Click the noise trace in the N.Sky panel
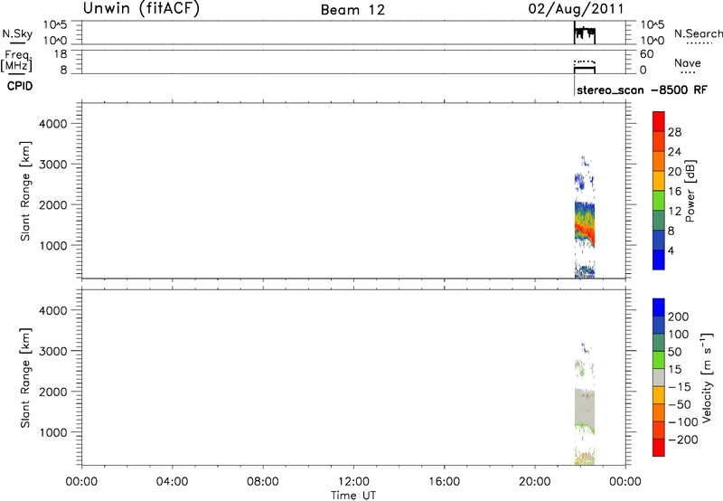The height and width of the screenshot is (501, 723). (585, 33)
